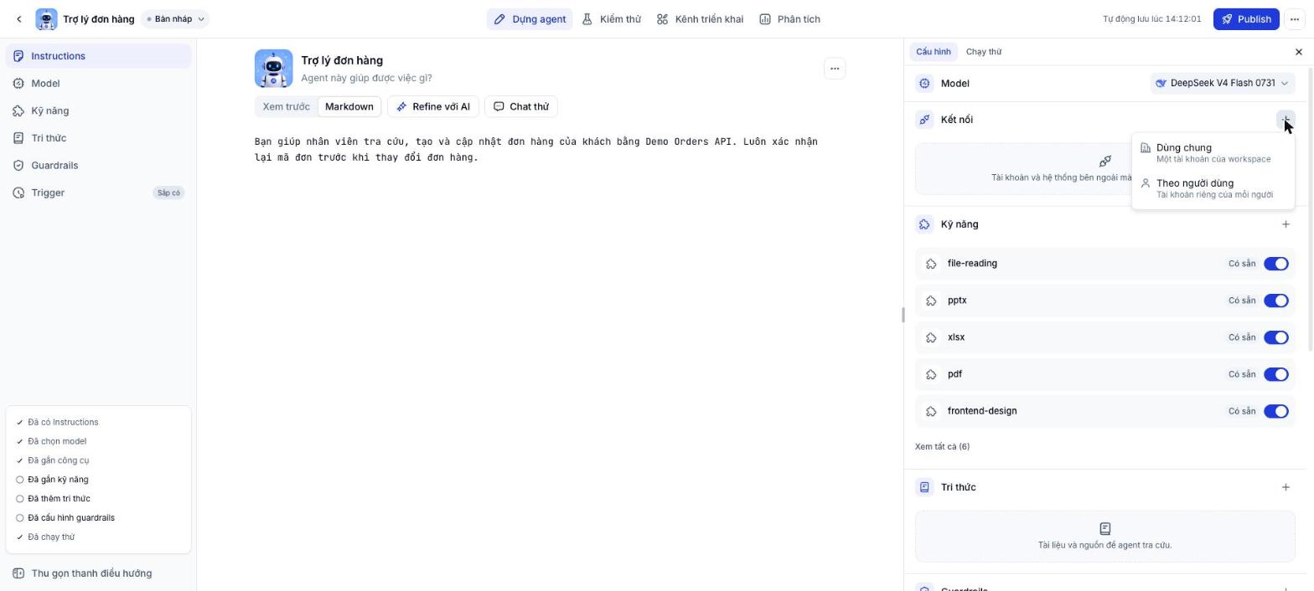Switch off the pdf skill
Screen dimensions: 1314x591
[1275, 374]
